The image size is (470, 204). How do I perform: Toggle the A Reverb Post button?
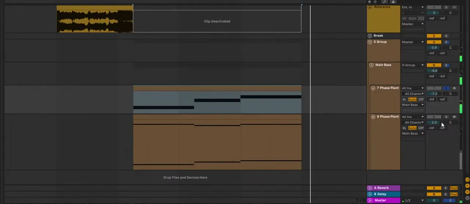(453, 188)
